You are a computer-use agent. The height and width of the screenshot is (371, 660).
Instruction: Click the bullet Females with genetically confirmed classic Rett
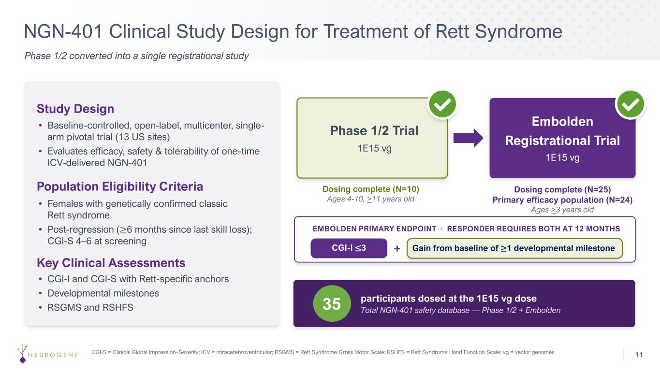133,209
